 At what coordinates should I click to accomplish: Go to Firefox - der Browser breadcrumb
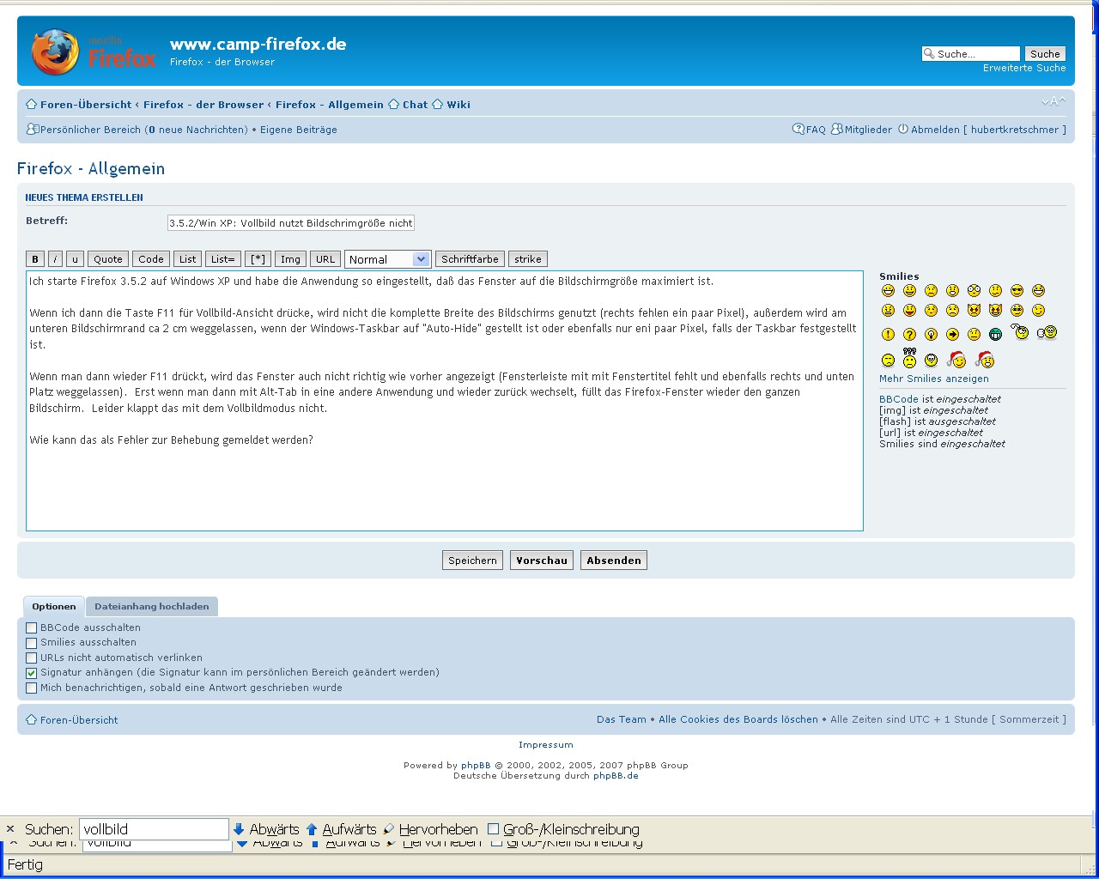click(203, 105)
